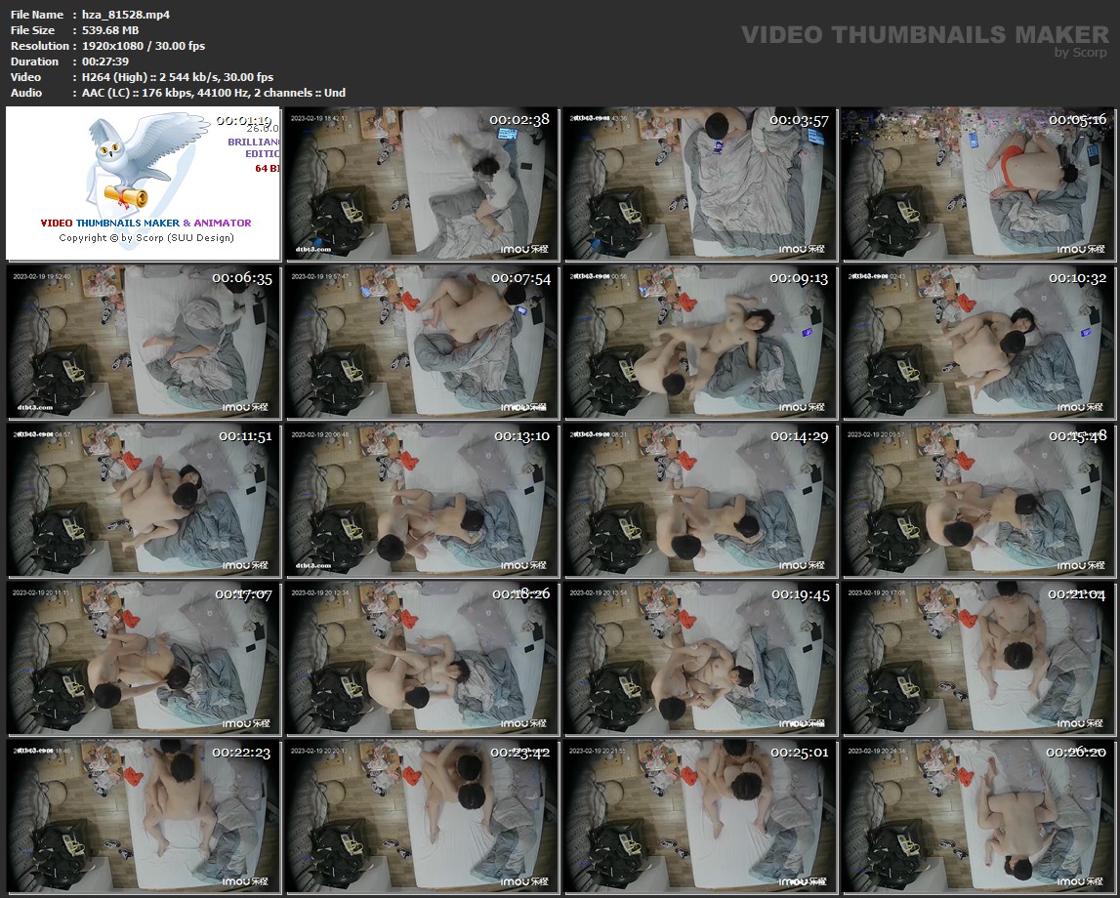The width and height of the screenshot is (1120, 898).
Task: Click the "Copyright © by Scorp (SUU Design)" text
Action: pos(146,238)
